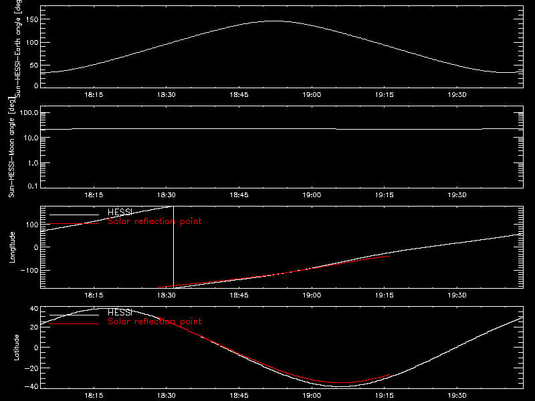
Task: Click 19:00 label under Moon angle plot
Action: (x=312, y=195)
